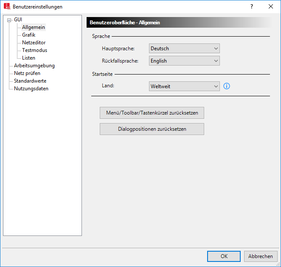Click Dialogpositionen zurücksetzen button
Viewport: 281px width, 267px height.
tap(152, 129)
